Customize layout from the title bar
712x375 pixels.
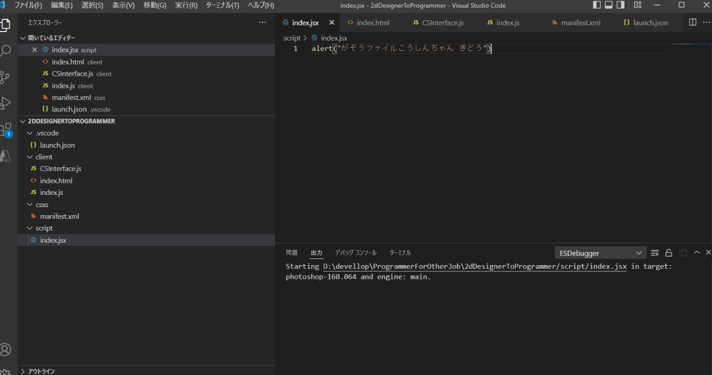click(638, 5)
